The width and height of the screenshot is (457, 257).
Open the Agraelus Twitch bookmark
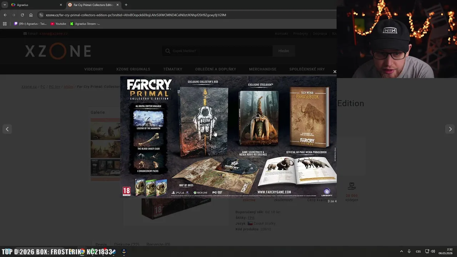(x=30, y=24)
